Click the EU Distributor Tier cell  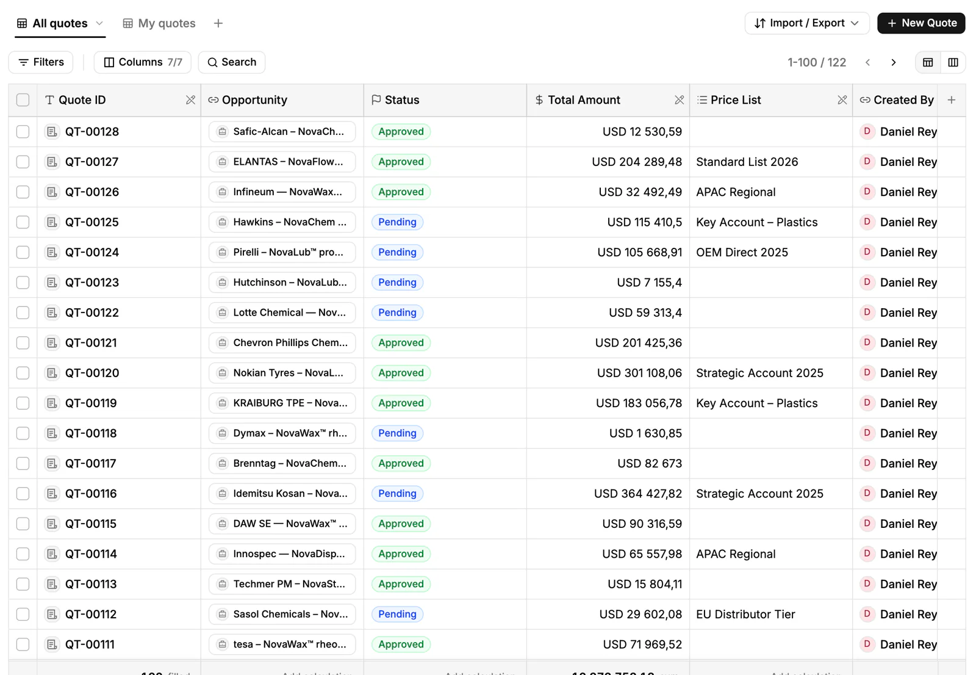tap(771, 615)
